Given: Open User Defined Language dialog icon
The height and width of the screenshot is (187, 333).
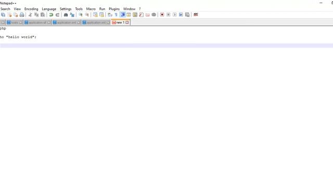Looking at the screenshot, I should click(129, 15).
